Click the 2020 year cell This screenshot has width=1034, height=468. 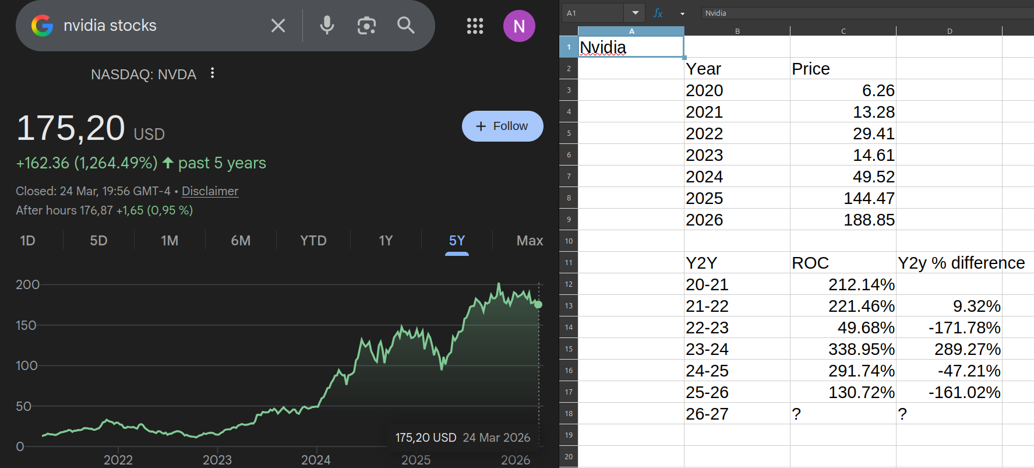tap(737, 90)
